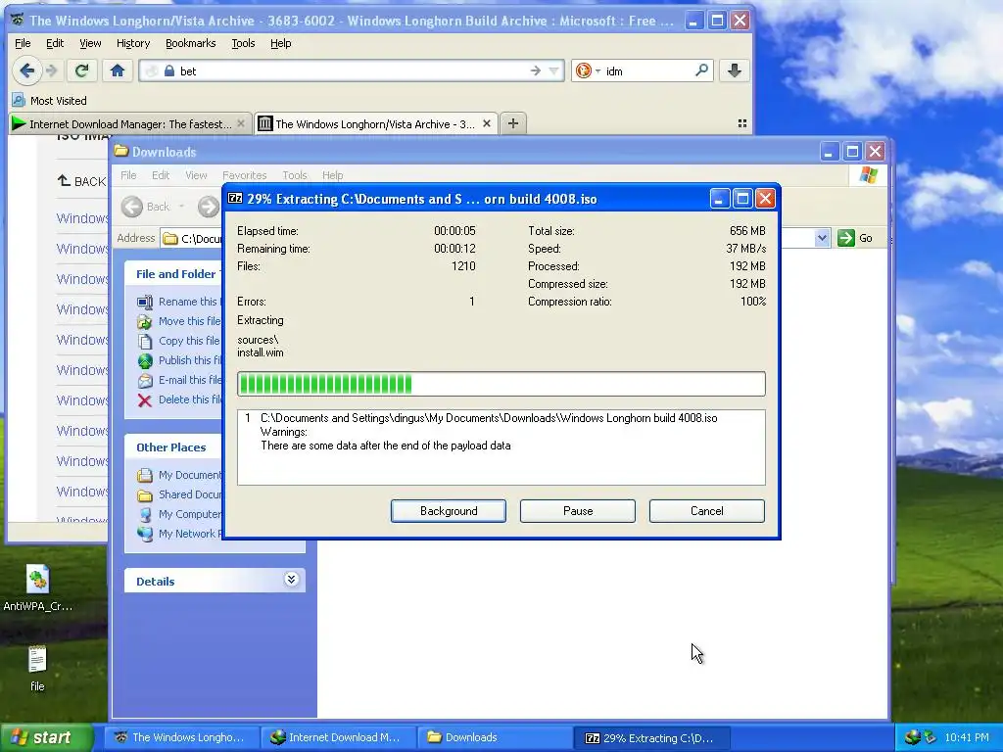Click the 29% Extracting taskbar item
The width and height of the screenshot is (1003, 752).
coord(651,737)
